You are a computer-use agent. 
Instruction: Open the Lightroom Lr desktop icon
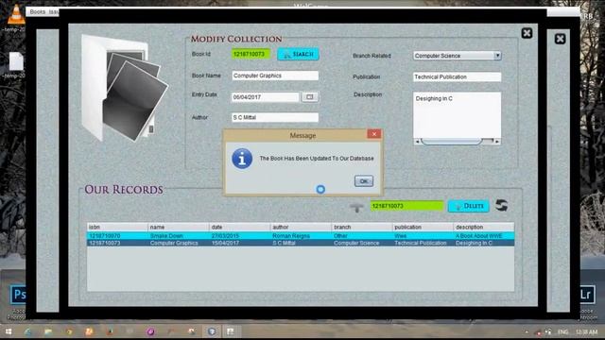tap(587, 295)
